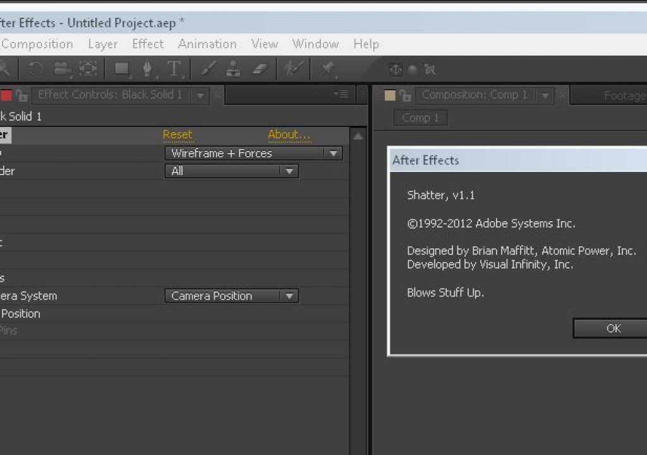647x455 pixels.
Task: Click the Comp 1 flowchart breadcrumb button
Action: point(420,118)
